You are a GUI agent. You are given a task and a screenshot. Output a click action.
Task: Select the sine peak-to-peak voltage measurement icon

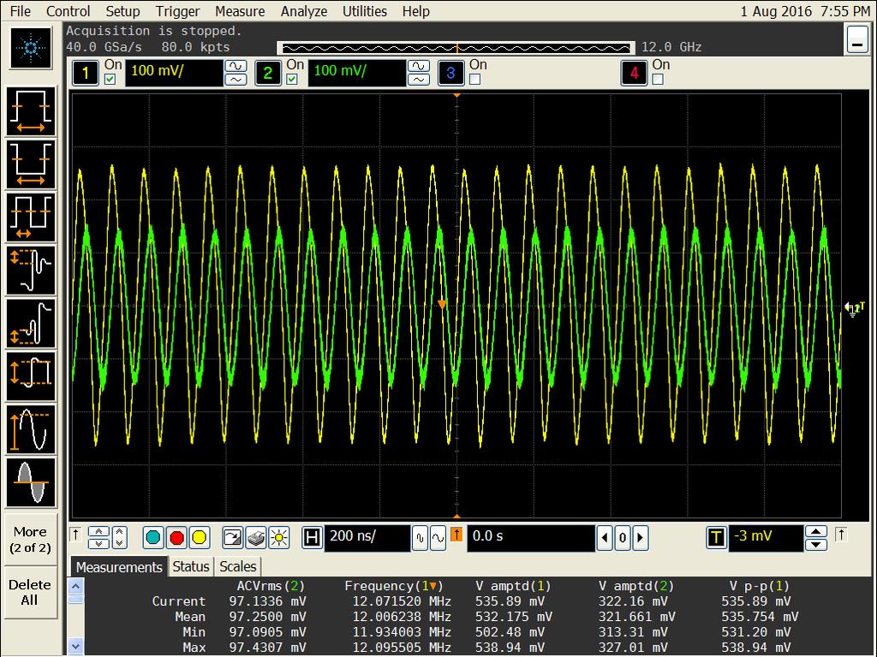coord(31,429)
